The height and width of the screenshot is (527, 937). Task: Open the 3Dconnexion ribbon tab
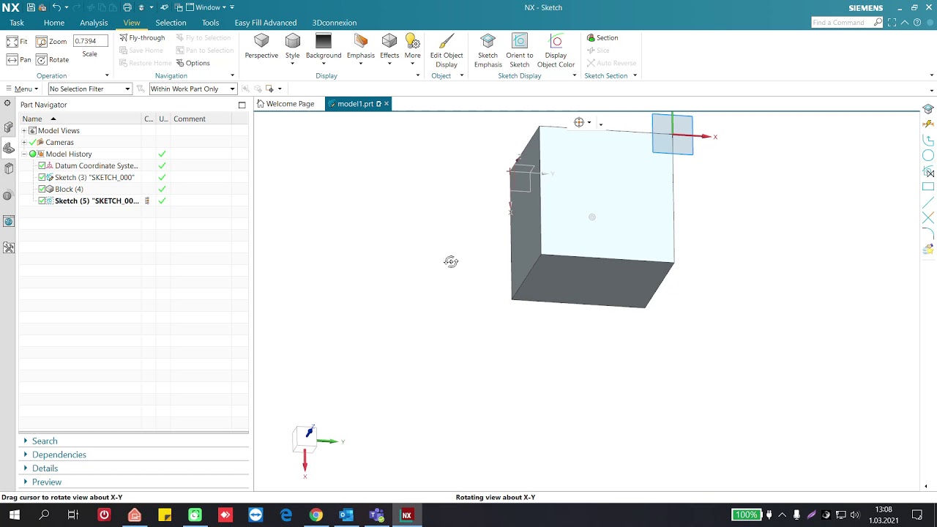point(335,23)
